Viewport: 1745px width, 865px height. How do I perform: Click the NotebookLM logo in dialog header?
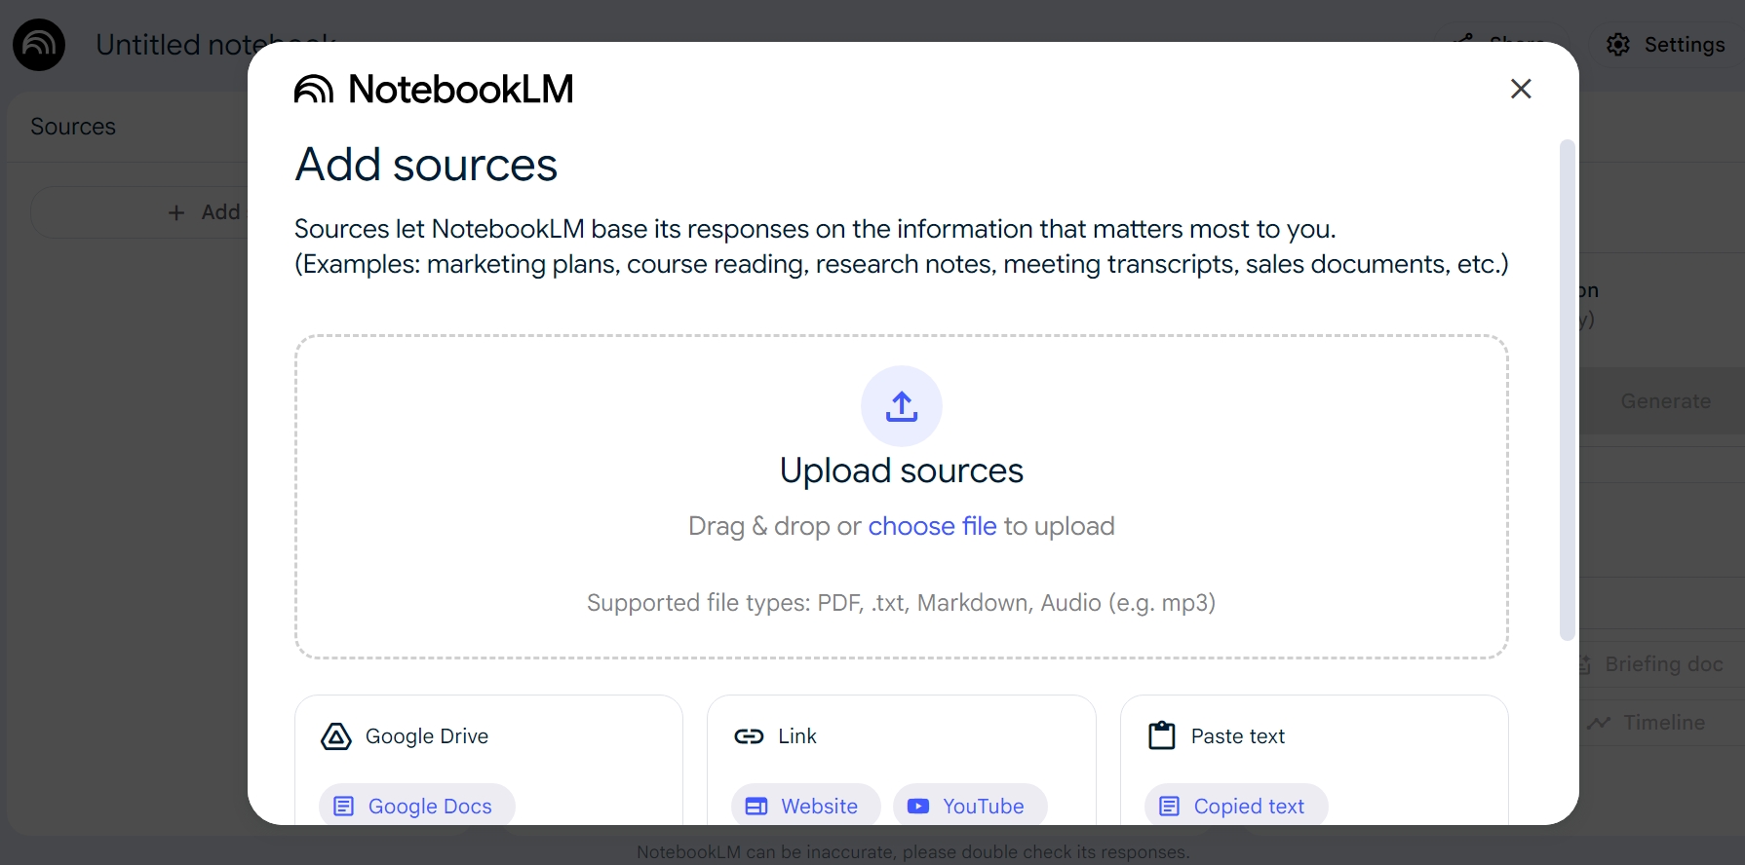[434, 89]
